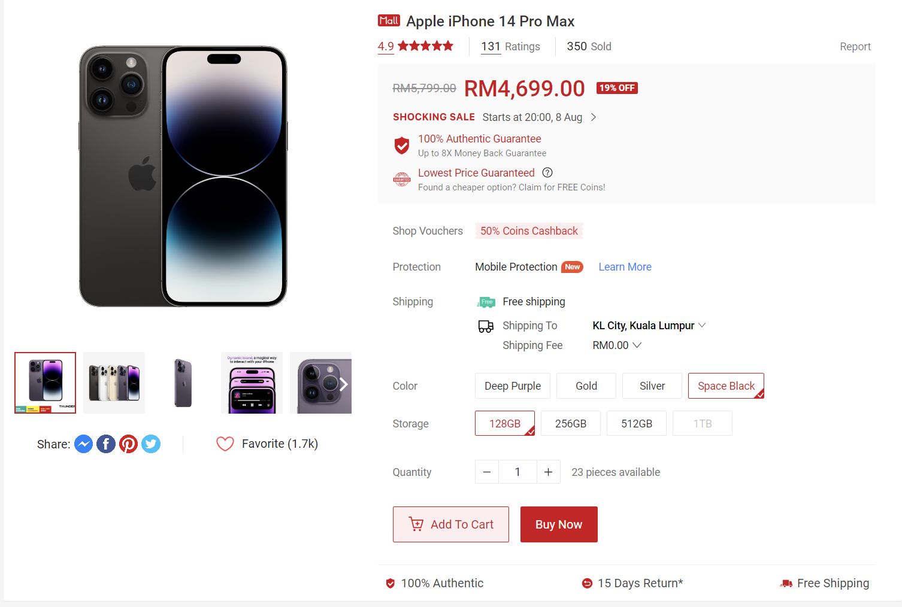
Task: Click the Buy Now button
Action: pyautogui.click(x=558, y=524)
